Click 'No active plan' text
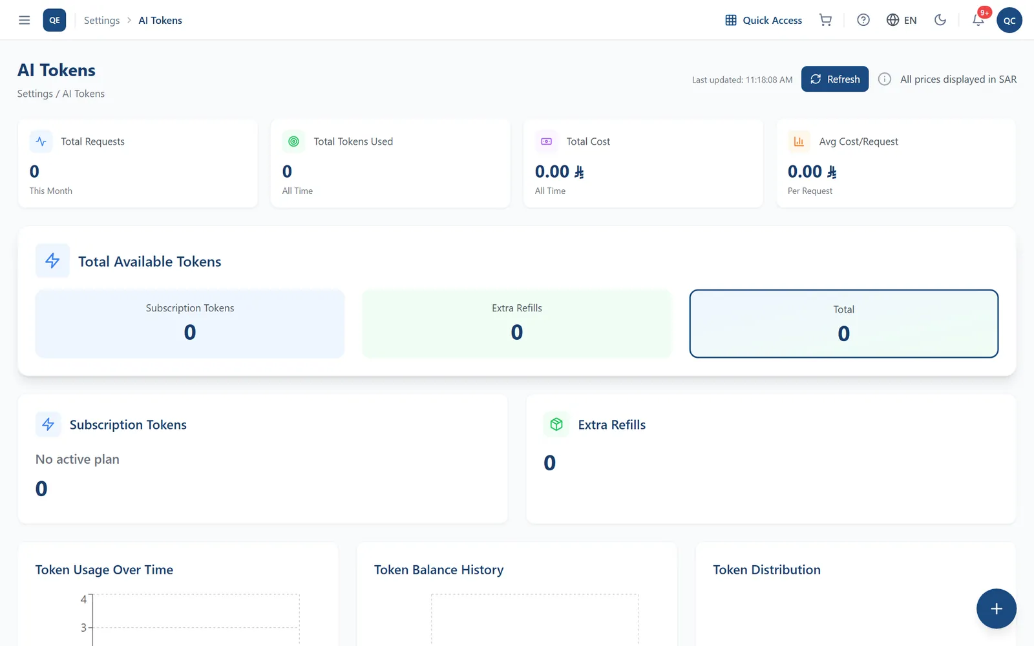The width and height of the screenshot is (1034, 646). click(x=78, y=459)
